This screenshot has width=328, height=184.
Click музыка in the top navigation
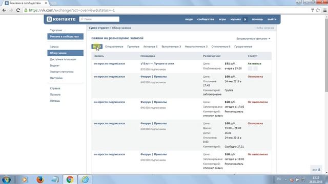point(236,19)
